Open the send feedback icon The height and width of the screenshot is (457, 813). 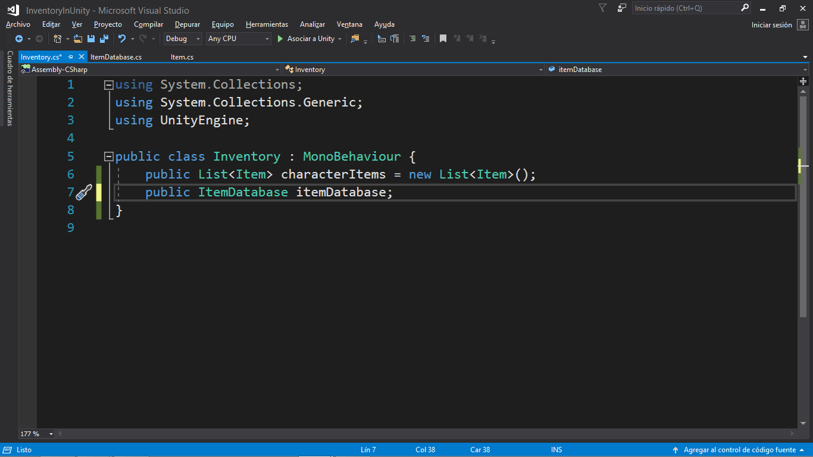[x=622, y=8]
